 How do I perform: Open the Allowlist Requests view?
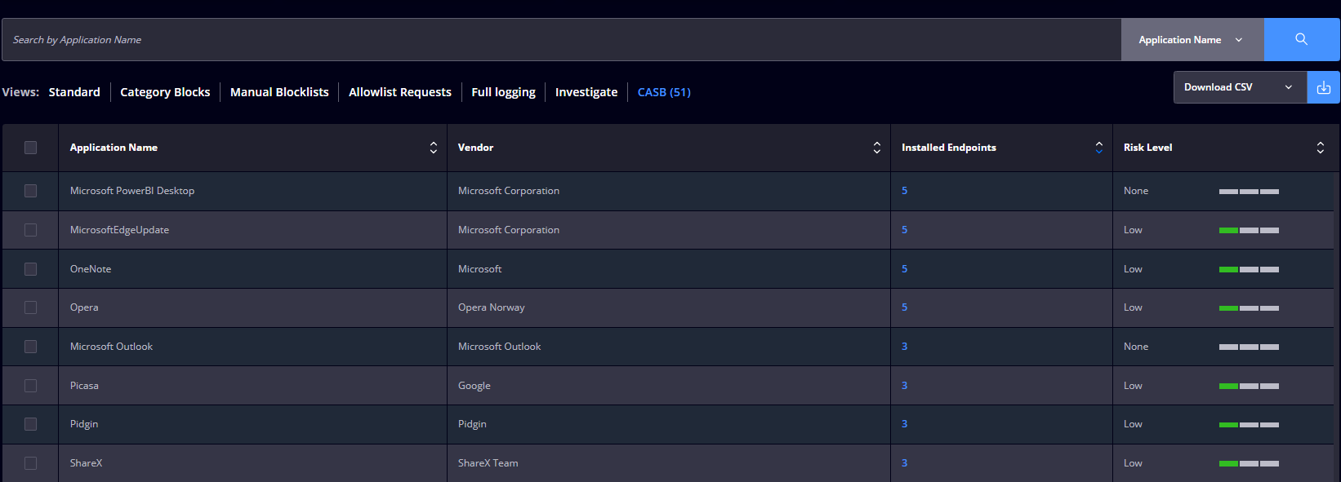click(400, 92)
